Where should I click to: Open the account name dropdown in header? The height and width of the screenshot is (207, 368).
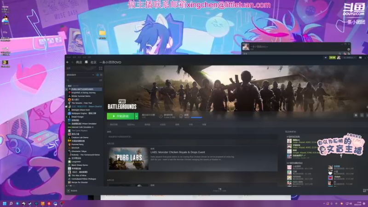coord(348,57)
